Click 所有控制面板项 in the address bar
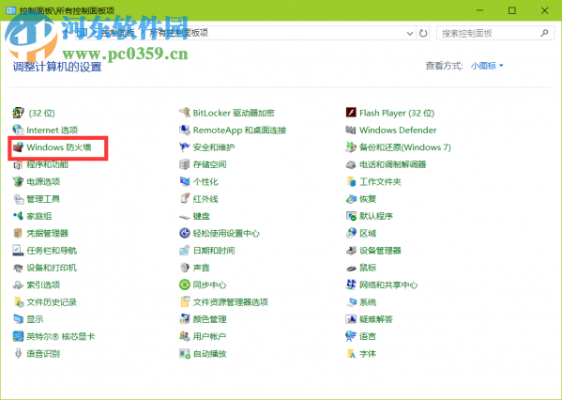The image size is (562, 400). click(178, 33)
